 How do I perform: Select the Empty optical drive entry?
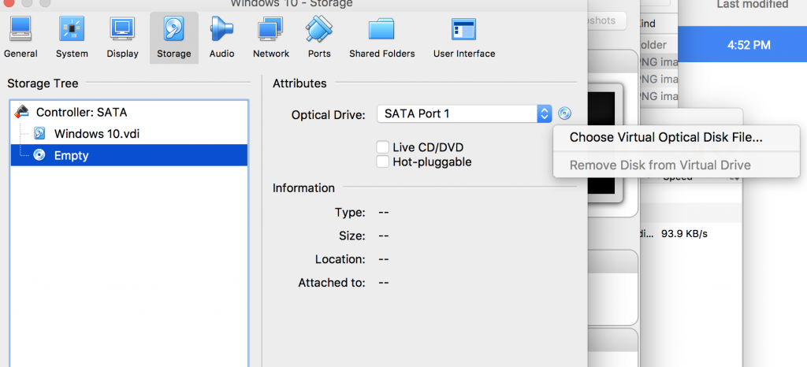[128, 155]
